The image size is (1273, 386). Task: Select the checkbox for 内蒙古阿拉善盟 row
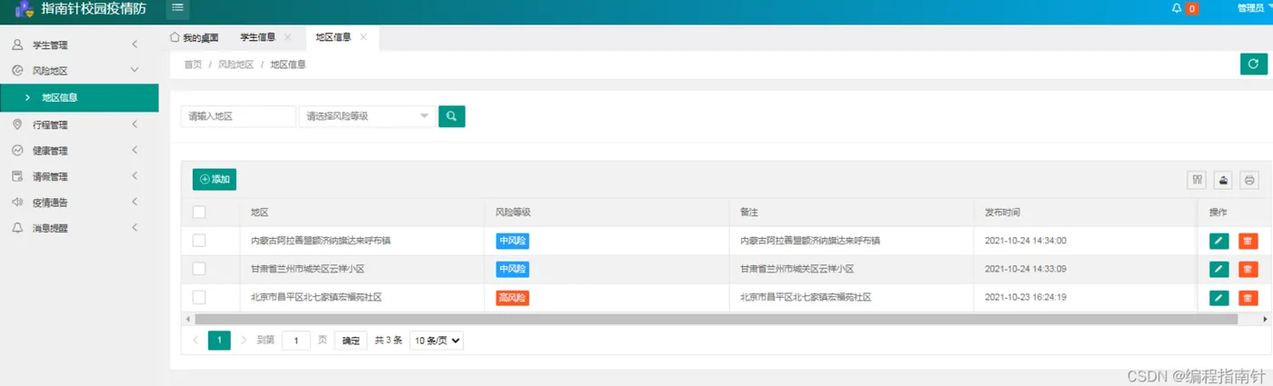pos(199,241)
